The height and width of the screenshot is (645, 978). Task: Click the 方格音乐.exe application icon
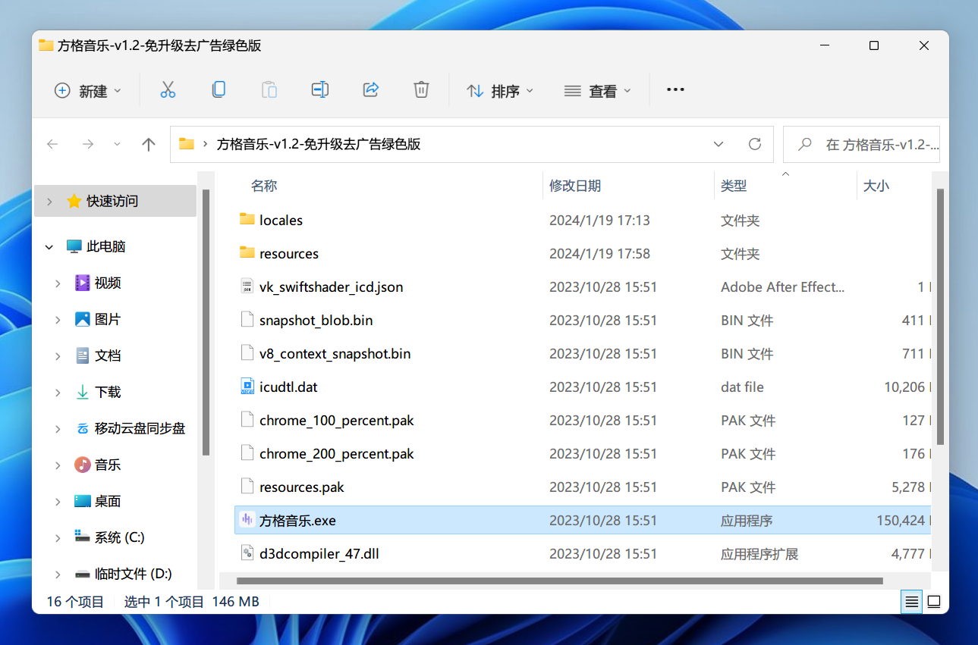tap(247, 520)
